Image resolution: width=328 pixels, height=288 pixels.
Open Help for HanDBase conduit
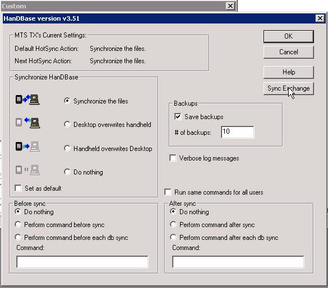(x=288, y=72)
